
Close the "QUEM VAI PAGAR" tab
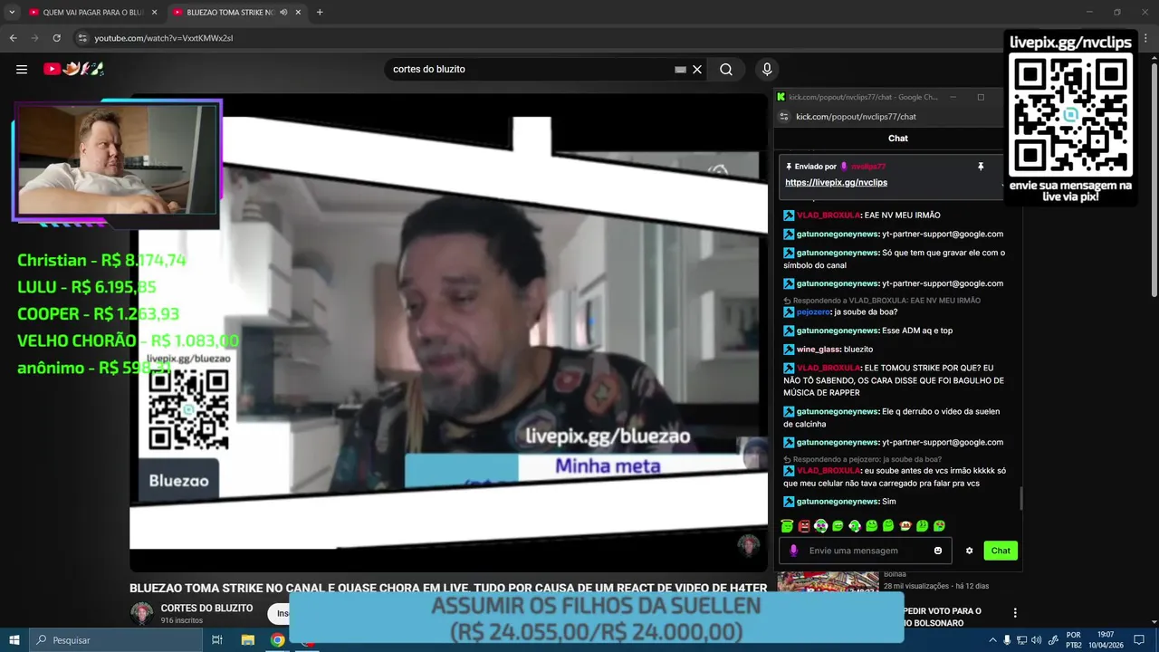[154, 12]
